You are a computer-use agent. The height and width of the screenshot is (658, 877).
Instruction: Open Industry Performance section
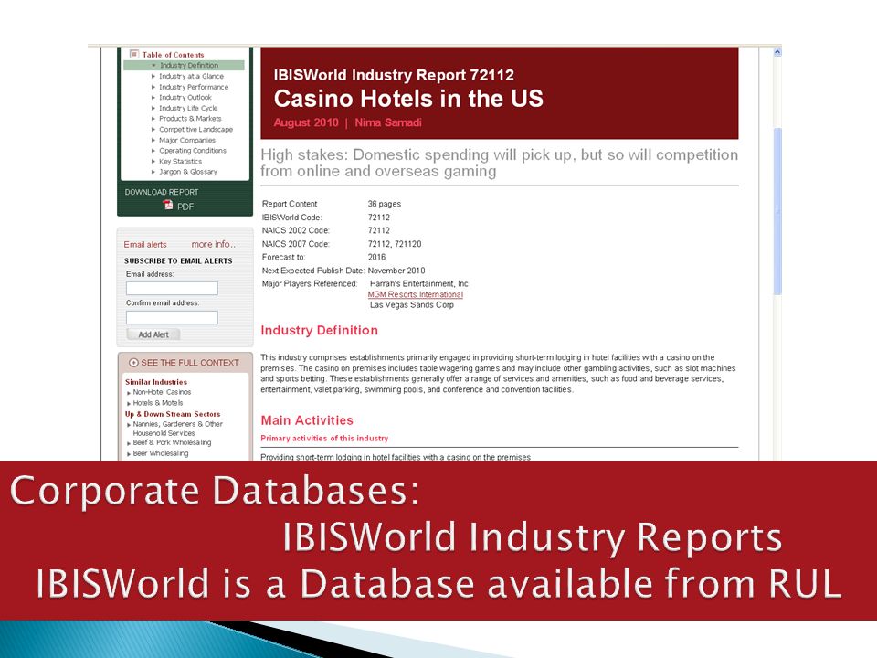tap(194, 87)
